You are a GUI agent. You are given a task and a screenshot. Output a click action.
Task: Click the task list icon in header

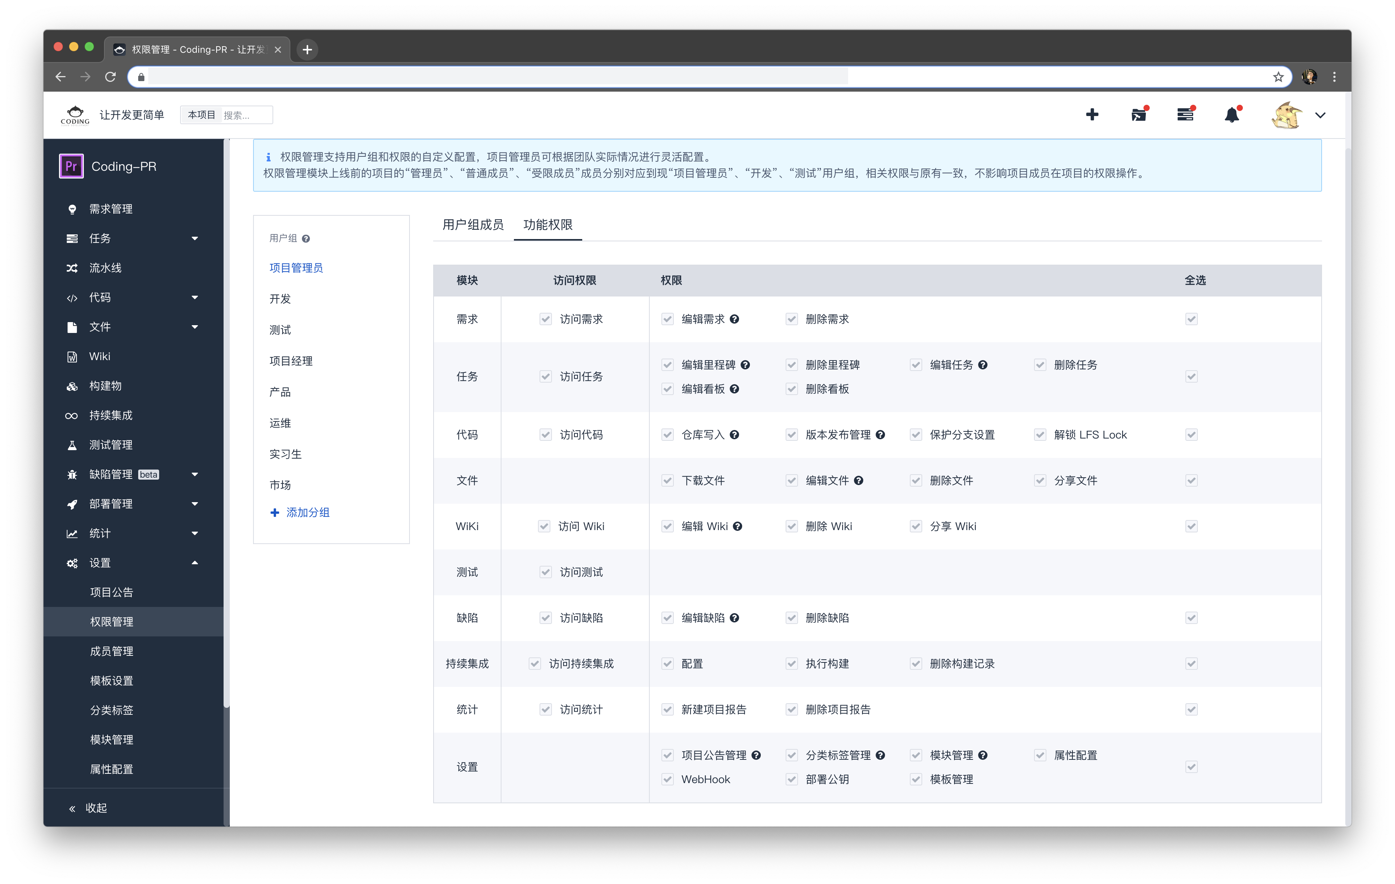(1185, 115)
